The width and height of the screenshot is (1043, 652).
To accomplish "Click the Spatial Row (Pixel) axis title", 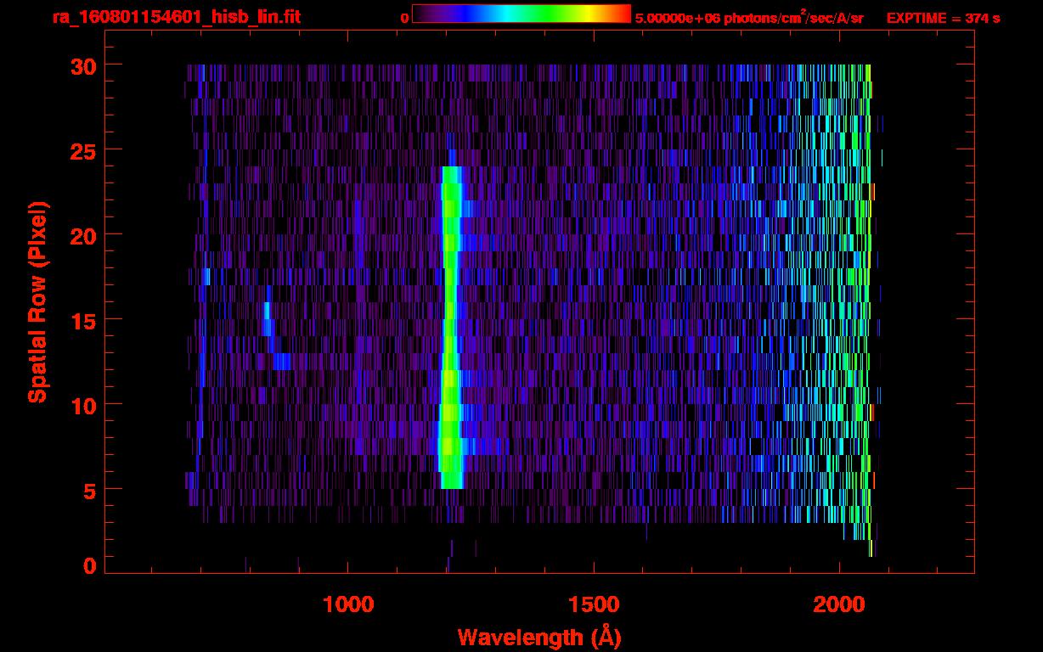I will tap(37, 301).
